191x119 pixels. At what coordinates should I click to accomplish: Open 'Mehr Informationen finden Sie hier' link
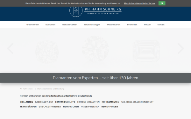coord(140,3)
